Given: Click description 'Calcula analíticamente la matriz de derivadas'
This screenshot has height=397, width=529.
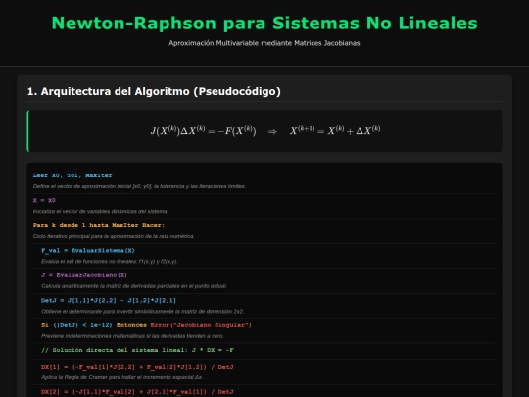Looking at the screenshot, I should point(134,286).
